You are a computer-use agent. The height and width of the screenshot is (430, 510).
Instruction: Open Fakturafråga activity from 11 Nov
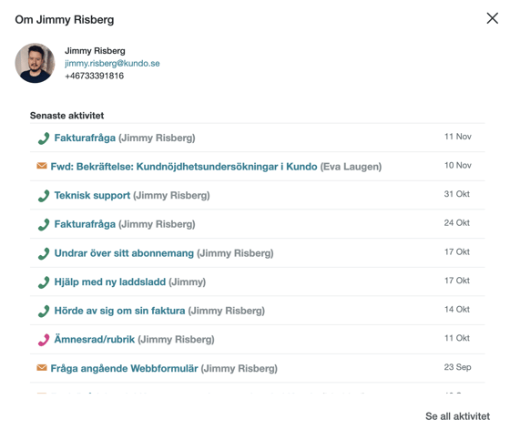[85, 138]
